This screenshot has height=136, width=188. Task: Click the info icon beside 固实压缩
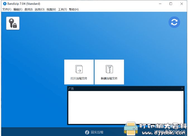[87, 132]
